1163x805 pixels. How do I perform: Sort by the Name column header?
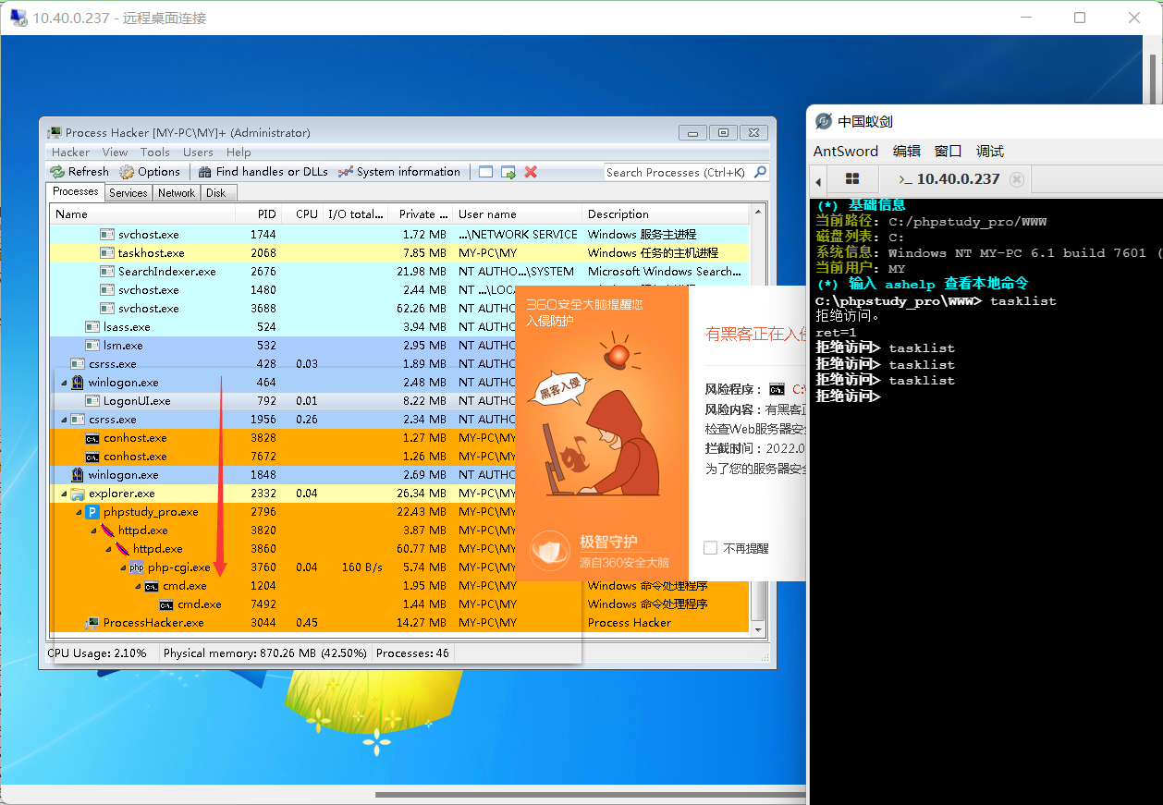pos(142,214)
